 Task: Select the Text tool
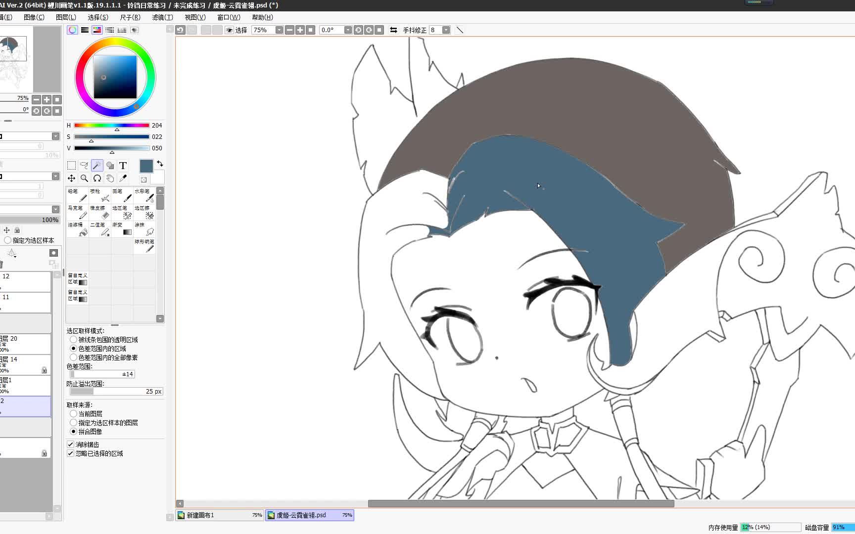point(123,166)
